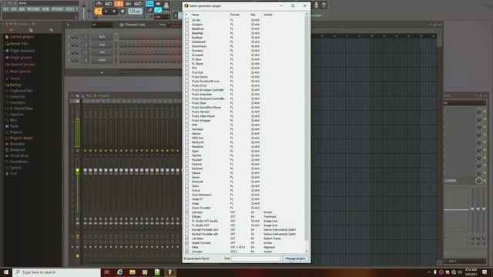
Task: Sort list by Vendor column header
Action: tap(268, 15)
